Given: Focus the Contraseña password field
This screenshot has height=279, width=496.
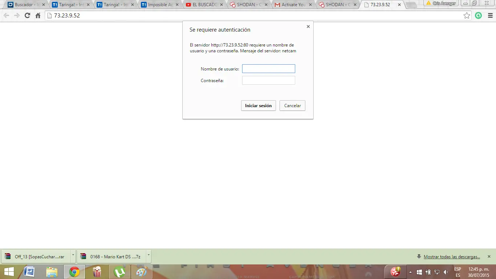Looking at the screenshot, I should [x=269, y=80].
